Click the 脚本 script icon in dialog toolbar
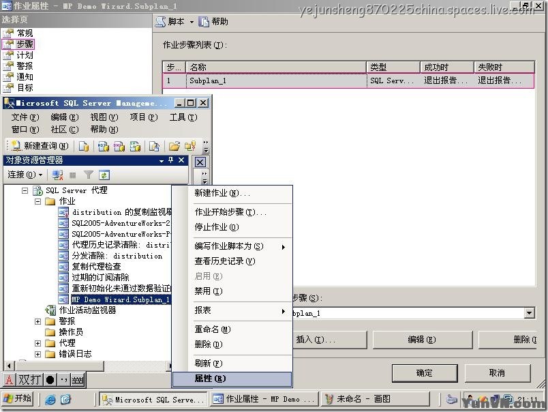 click(x=160, y=22)
